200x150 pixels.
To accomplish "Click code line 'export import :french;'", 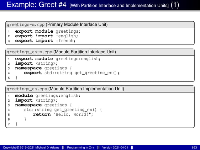I will [x=45, y=41].
